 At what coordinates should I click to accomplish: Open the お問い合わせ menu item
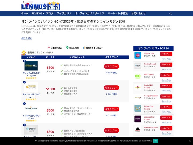138,13
